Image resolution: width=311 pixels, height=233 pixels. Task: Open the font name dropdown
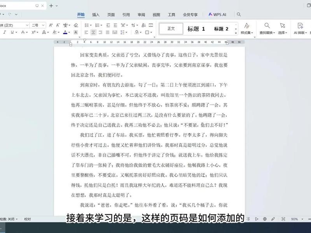[x=27, y=25]
